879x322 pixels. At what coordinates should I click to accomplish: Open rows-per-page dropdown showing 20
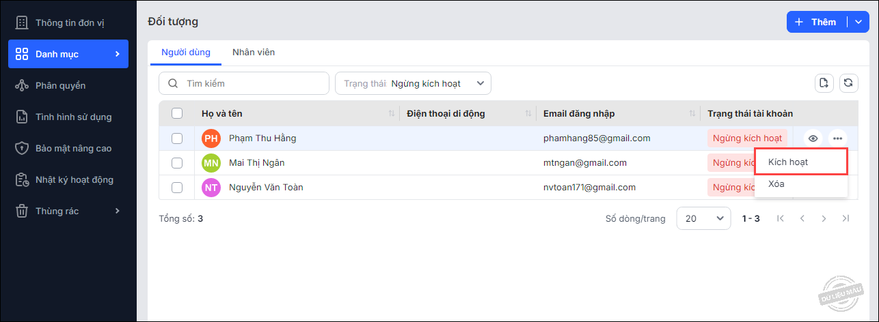pyautogui.click(x=703, y=219)
